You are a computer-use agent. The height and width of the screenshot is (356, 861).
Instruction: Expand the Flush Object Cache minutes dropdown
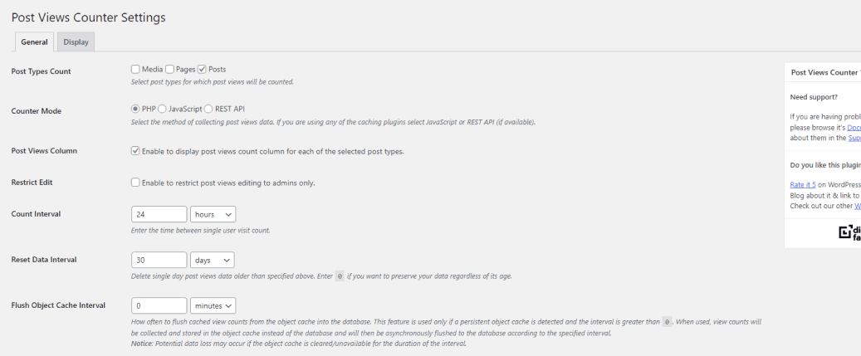coord(213,305)
